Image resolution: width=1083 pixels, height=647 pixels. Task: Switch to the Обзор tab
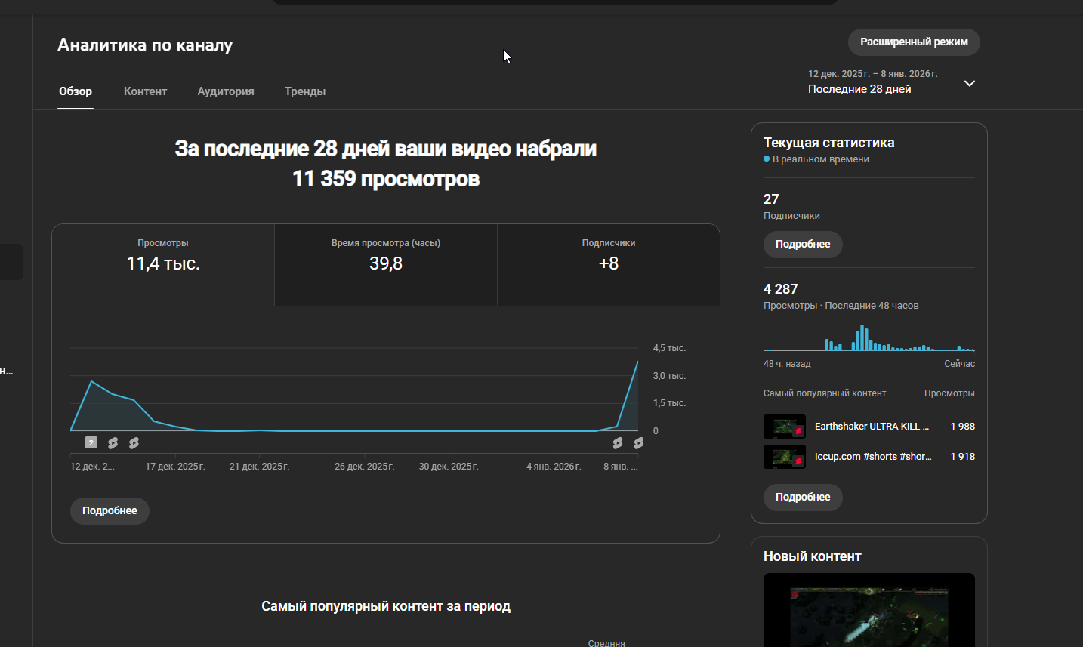[x=76, y=91]
